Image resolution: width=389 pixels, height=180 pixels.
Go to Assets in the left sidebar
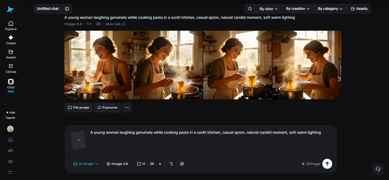click(x=11, y=54)
